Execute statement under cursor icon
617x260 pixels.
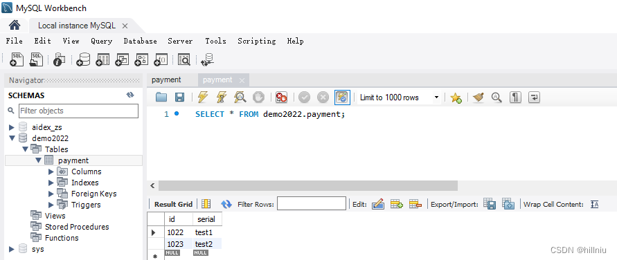(x=222, y=97)
